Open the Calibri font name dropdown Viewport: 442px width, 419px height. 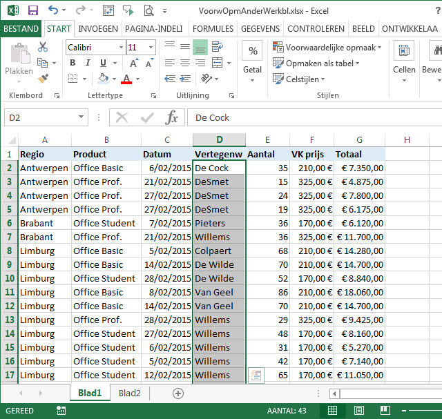121,48
